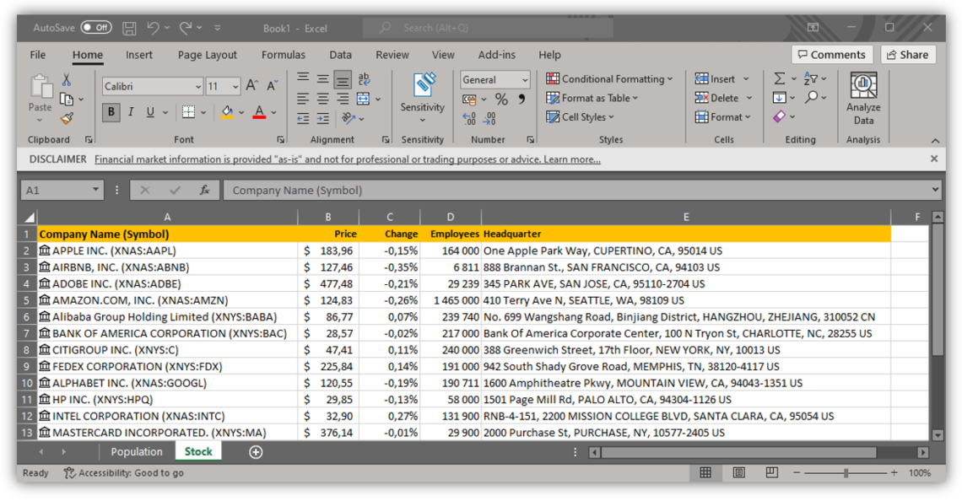Click the Percent Style icon
This screenshot has width=962, height=501.
(501, 100)
